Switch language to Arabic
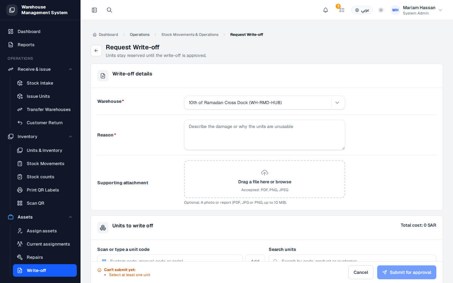This screenshot has width=453, height=283. click(x=362, y=10)
